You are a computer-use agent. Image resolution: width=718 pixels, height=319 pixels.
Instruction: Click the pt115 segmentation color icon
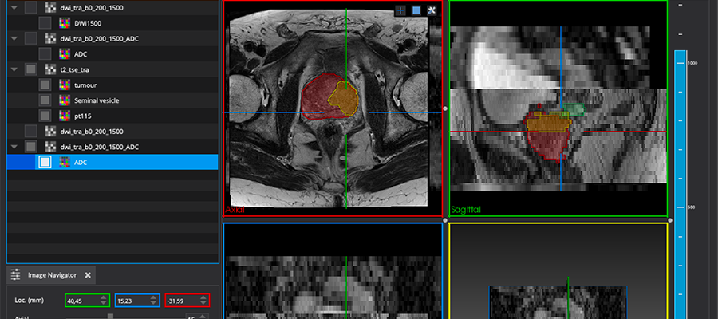click(65, 116)
